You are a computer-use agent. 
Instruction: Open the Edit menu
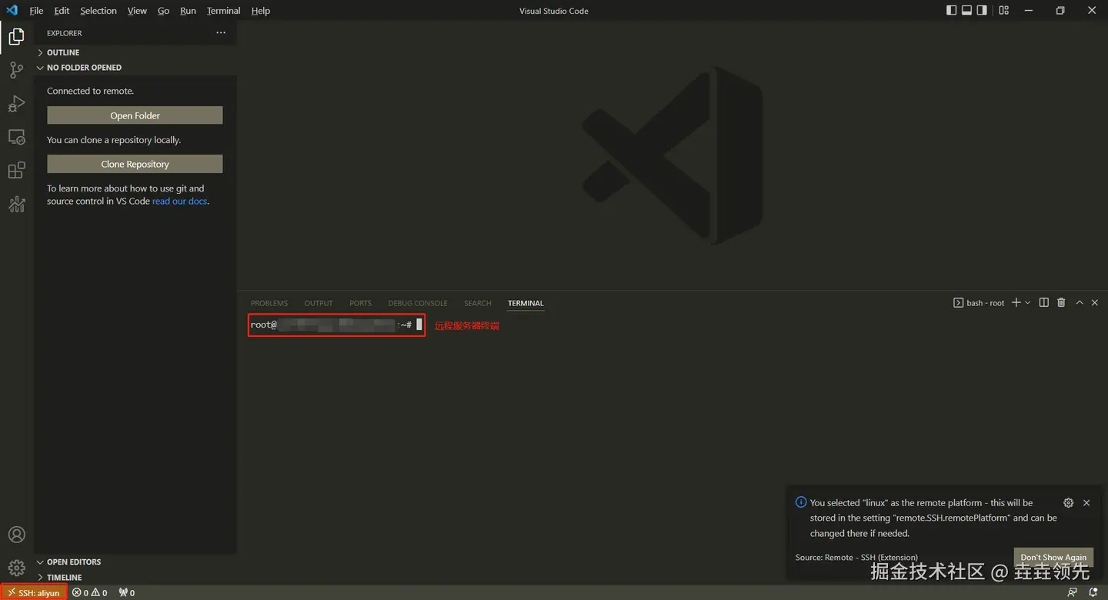pos(62,11)
